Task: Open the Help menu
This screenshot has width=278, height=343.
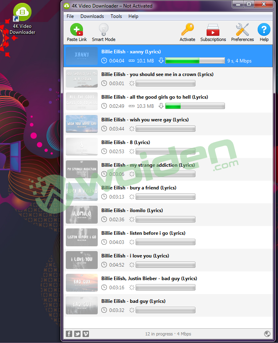Action: [x=133, y=16]
